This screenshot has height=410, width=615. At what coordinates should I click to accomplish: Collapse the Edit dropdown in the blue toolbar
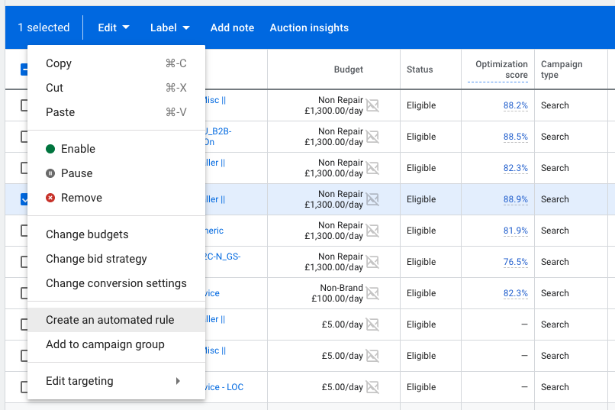[x=114, y=27]
